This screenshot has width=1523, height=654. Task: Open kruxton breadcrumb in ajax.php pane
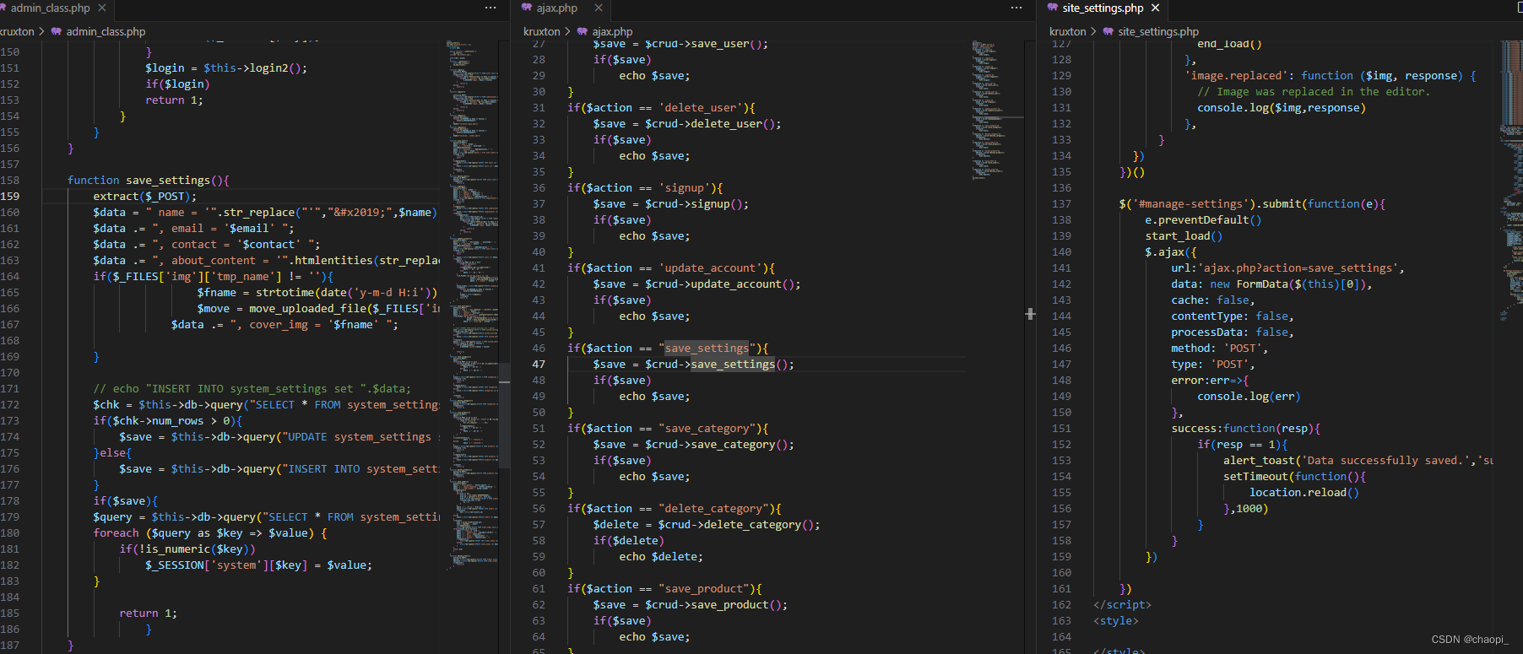[x=541, y=32]
